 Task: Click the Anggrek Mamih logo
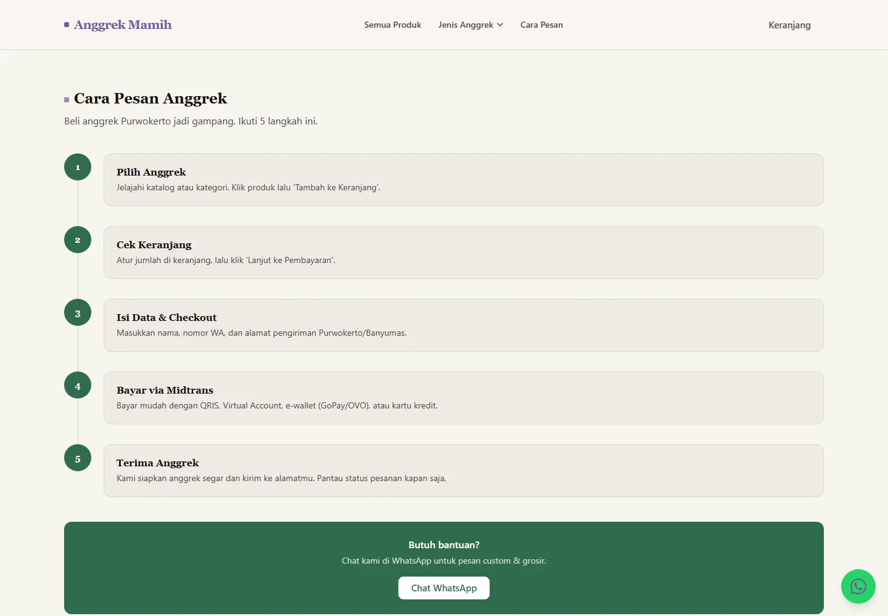[x=118, y=25]
